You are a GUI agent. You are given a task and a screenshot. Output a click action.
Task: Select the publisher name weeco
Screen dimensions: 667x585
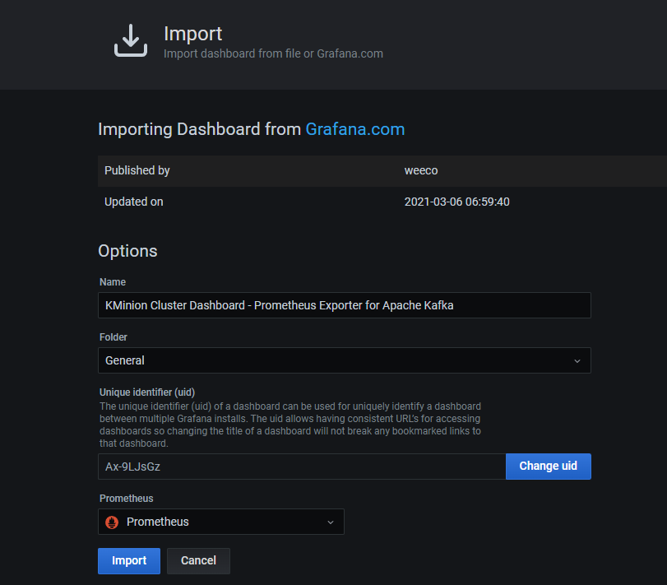421,170
